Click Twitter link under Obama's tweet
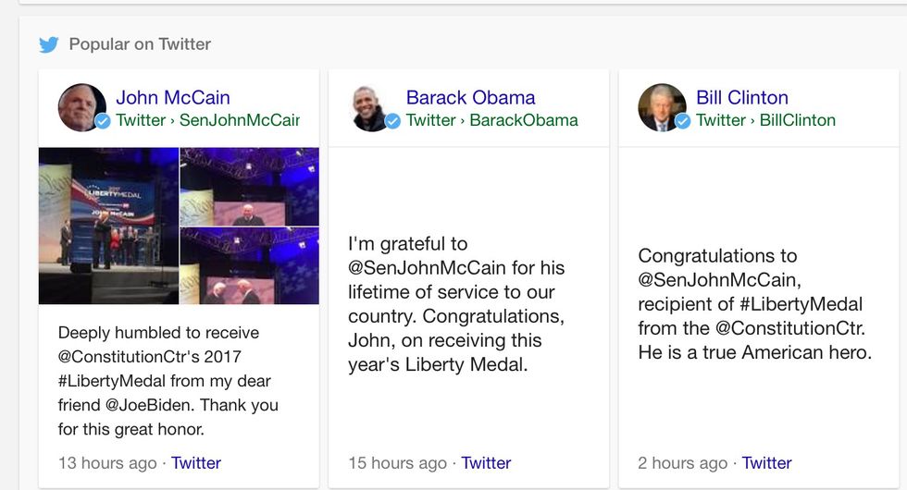This screenshot has height=490, width=907. point(486,463)
